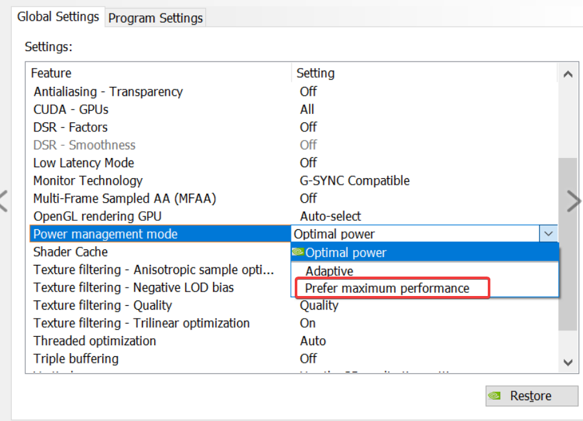
Task: Click the Feature column header
Action: pyautogui.click(x=51, y=73)
